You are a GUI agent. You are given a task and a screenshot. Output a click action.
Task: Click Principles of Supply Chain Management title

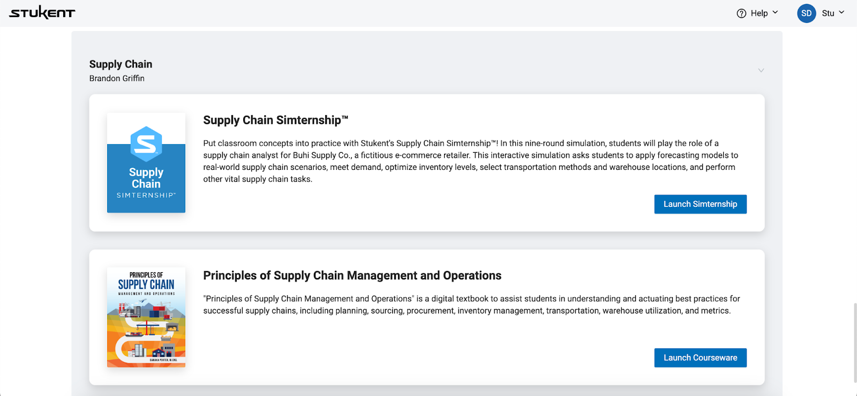pos(352,275)
